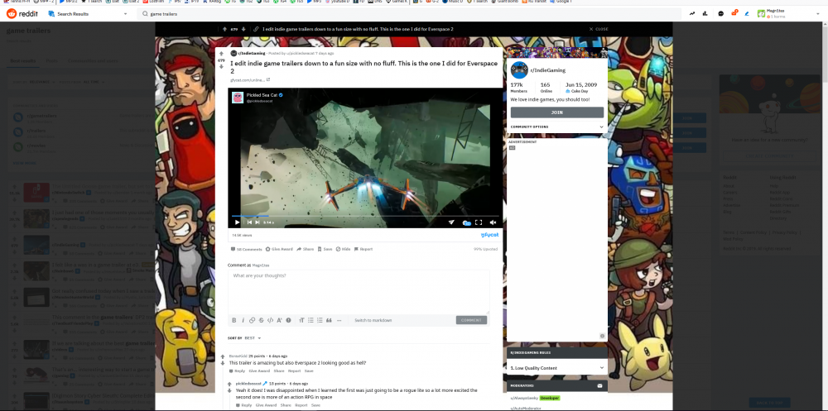Insert bulleted list in comment editor

click(310, 320)
